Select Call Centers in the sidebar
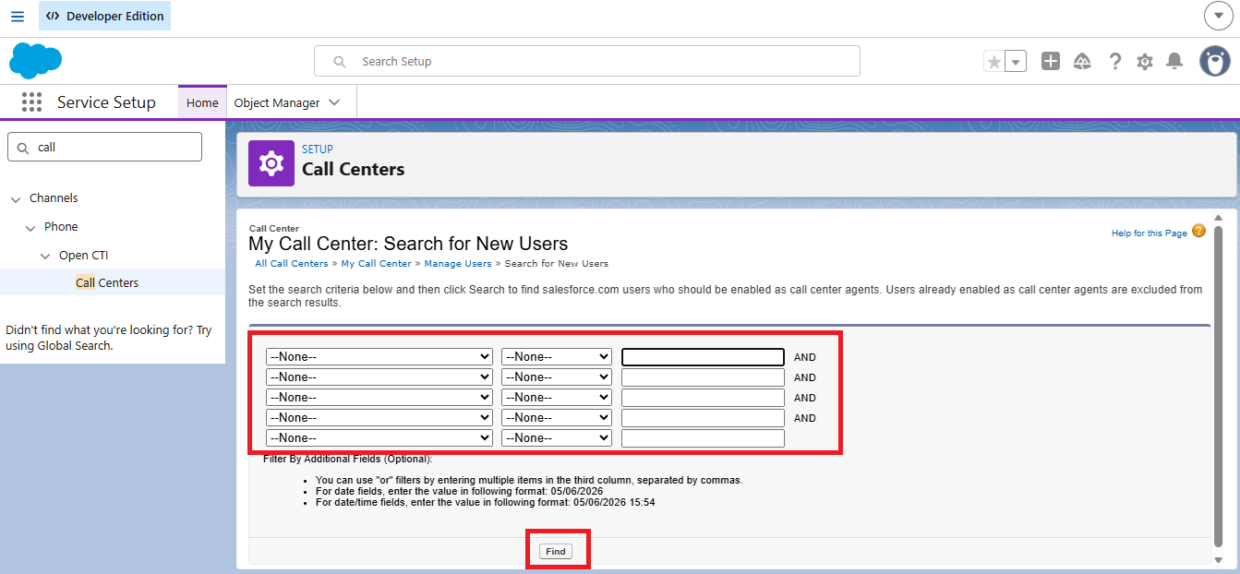The height and width of the screenshot is (574, 1240). (x=107, y=282)
